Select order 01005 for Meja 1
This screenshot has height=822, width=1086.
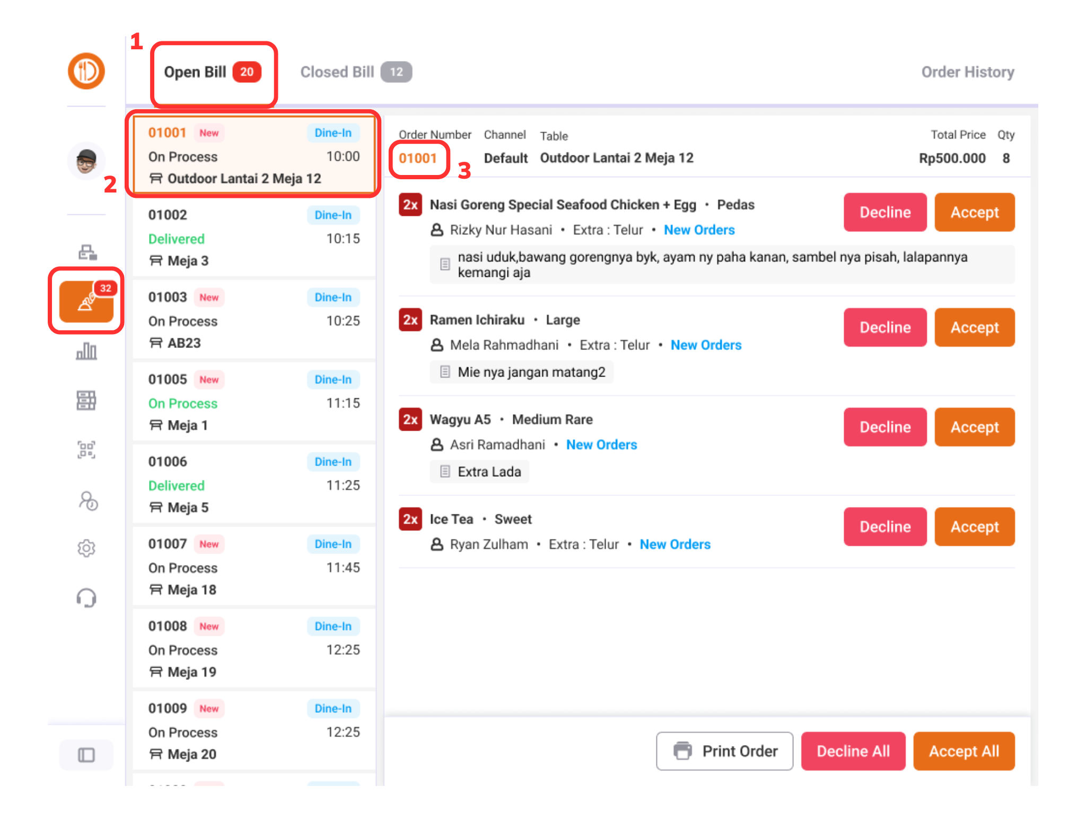tap(253, 402)
